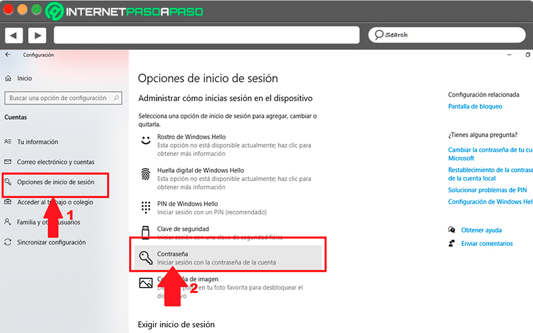Click the browser forward arrow button

tap(37, 35)
